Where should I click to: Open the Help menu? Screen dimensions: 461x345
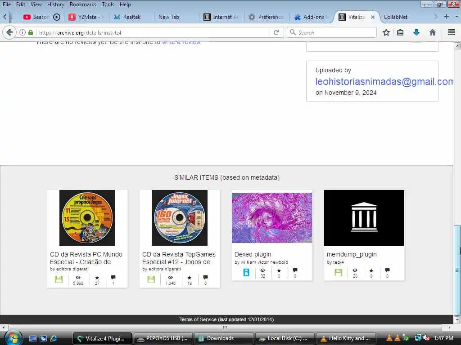click(125, 4)
